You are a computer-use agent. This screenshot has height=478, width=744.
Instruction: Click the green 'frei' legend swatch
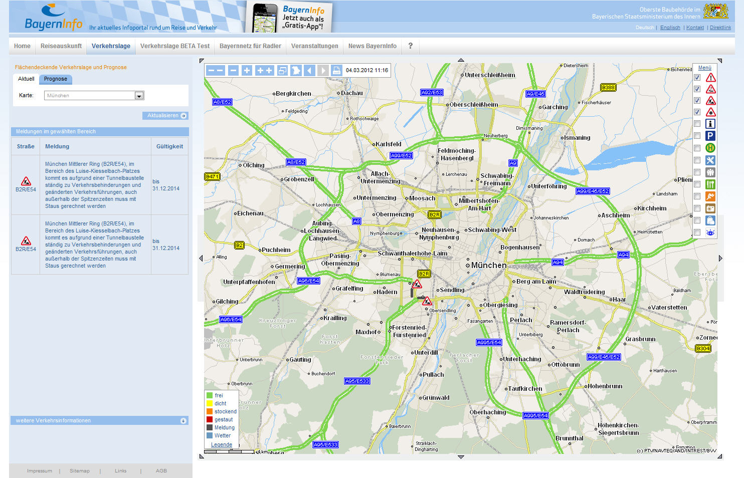pos(210,395)
